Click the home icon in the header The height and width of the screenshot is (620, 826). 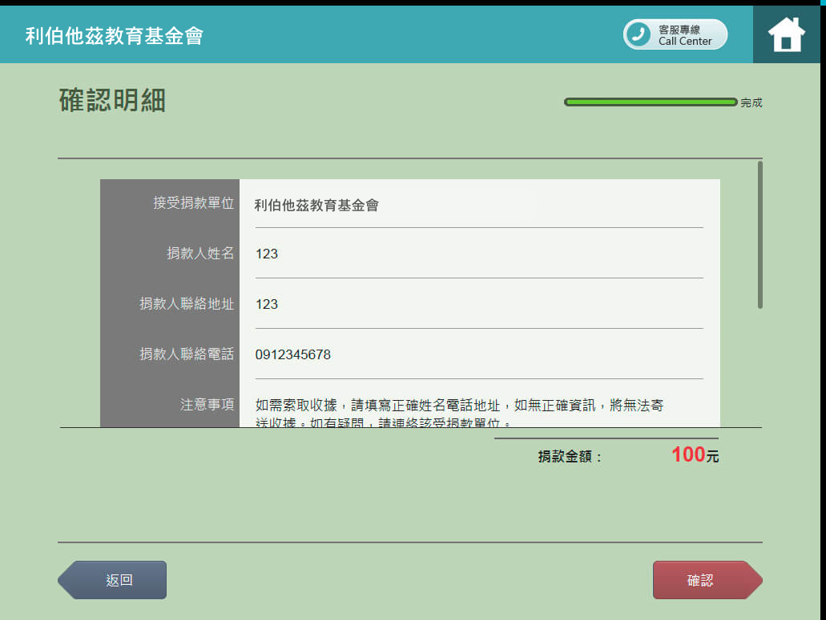[x=786, y=34]
